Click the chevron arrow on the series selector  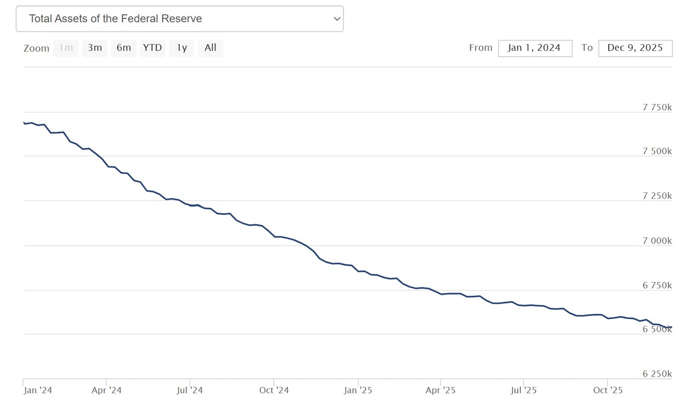coord(337,19)
